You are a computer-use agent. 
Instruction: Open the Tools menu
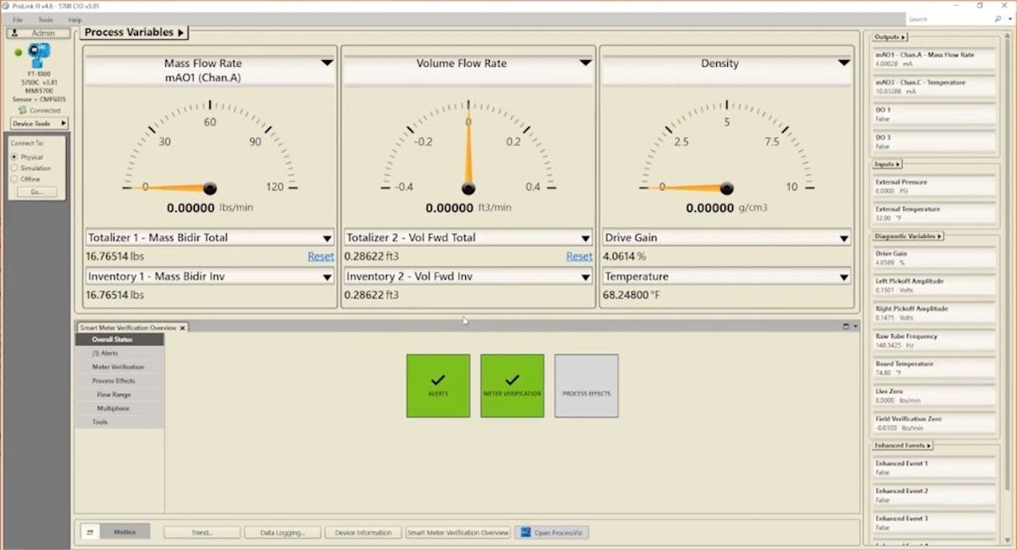point(45,19)
